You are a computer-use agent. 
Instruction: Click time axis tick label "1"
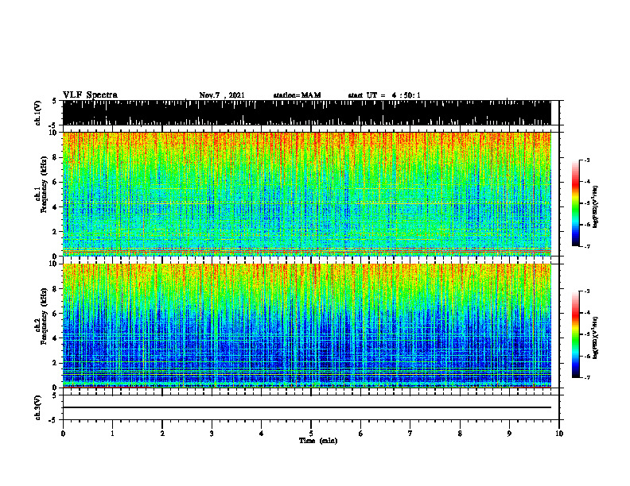click(112, 434)
